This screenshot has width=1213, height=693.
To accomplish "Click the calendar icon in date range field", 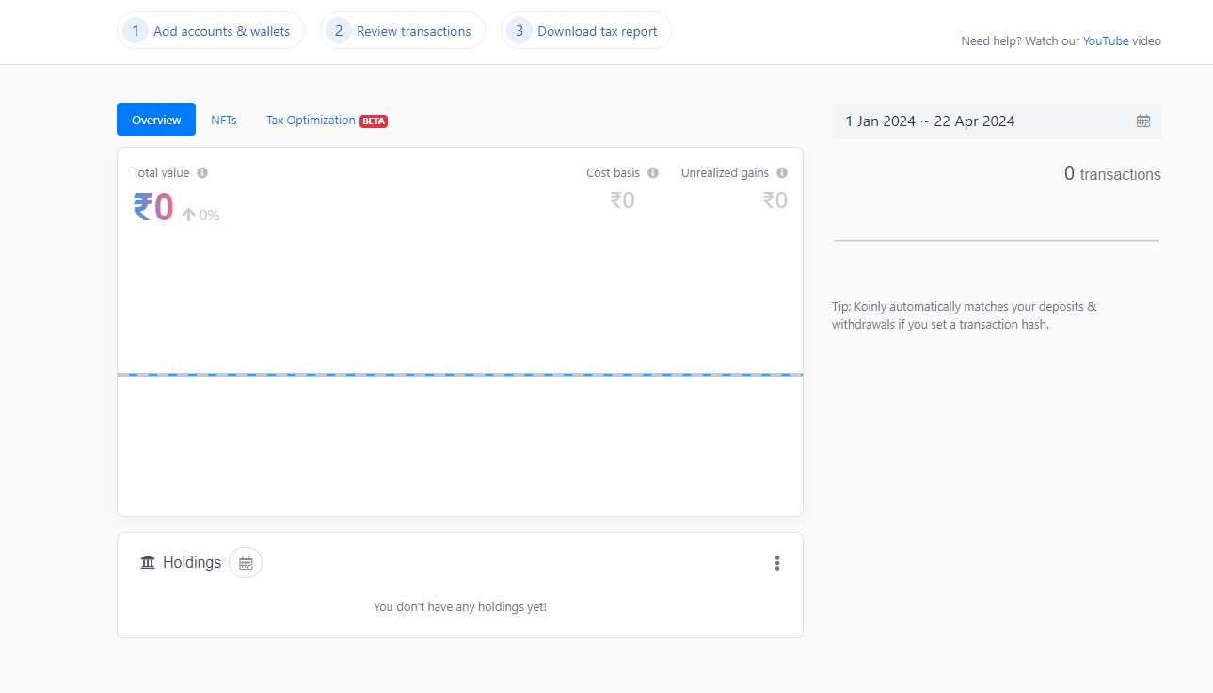I will (x=1143, y=121).
